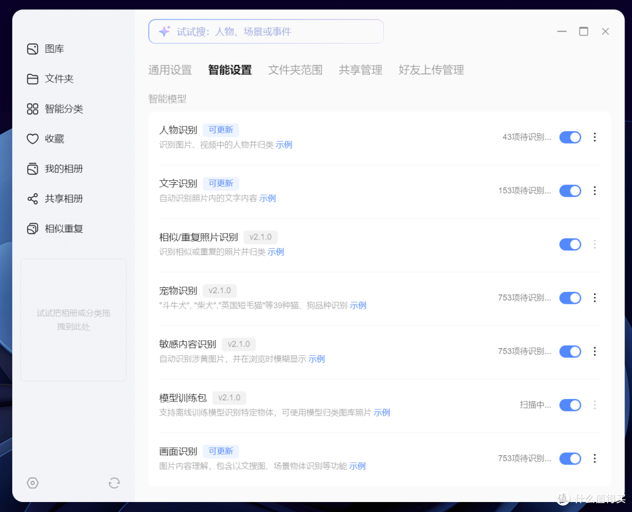Open 智能分类 grid icon

33,109
